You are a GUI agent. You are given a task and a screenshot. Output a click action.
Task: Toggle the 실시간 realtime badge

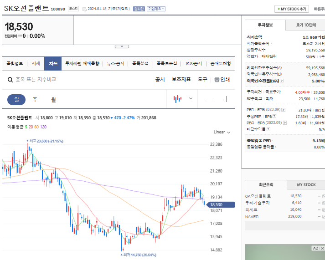(x=139, y=9)
